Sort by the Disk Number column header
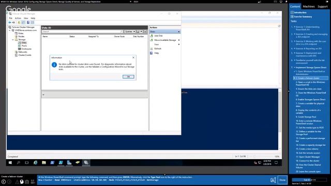 [x=139, y=37]
